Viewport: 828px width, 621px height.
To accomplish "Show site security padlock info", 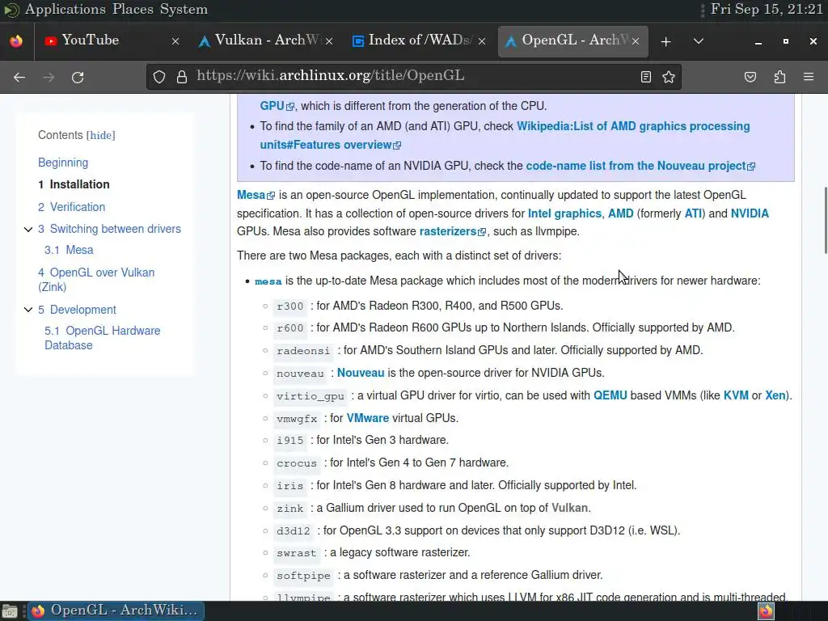I will pyautogui.click(x=182, y=77).
